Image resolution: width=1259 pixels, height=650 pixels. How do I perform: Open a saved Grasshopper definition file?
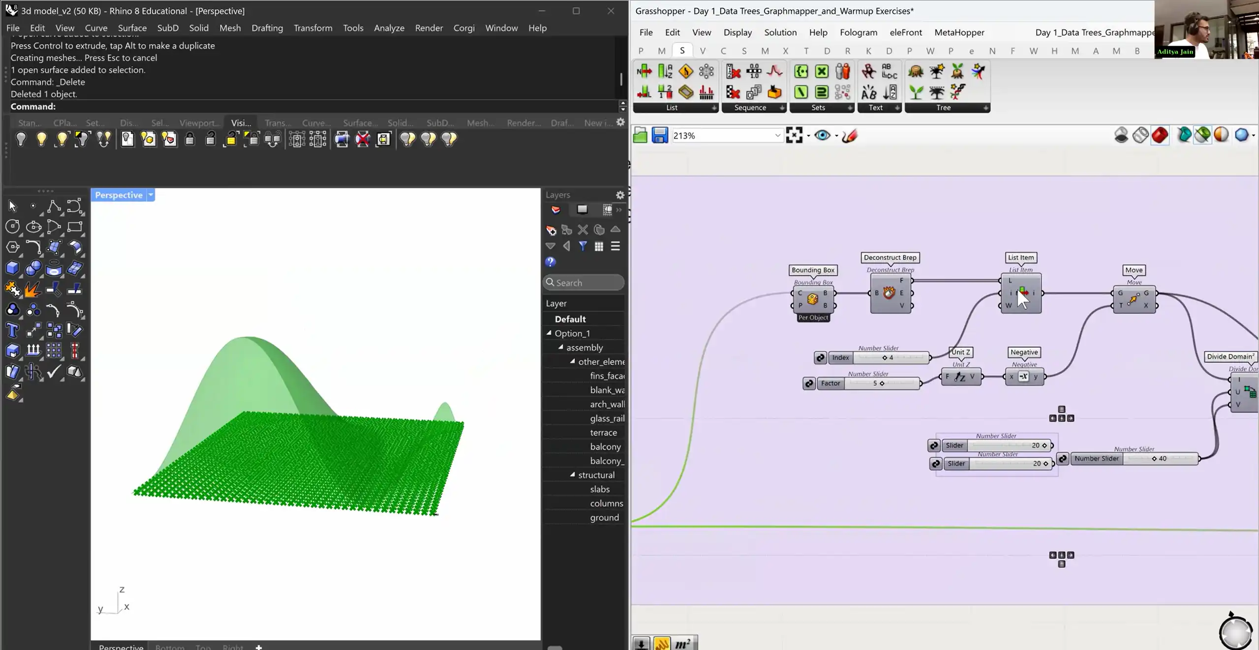tap(640, 135)
